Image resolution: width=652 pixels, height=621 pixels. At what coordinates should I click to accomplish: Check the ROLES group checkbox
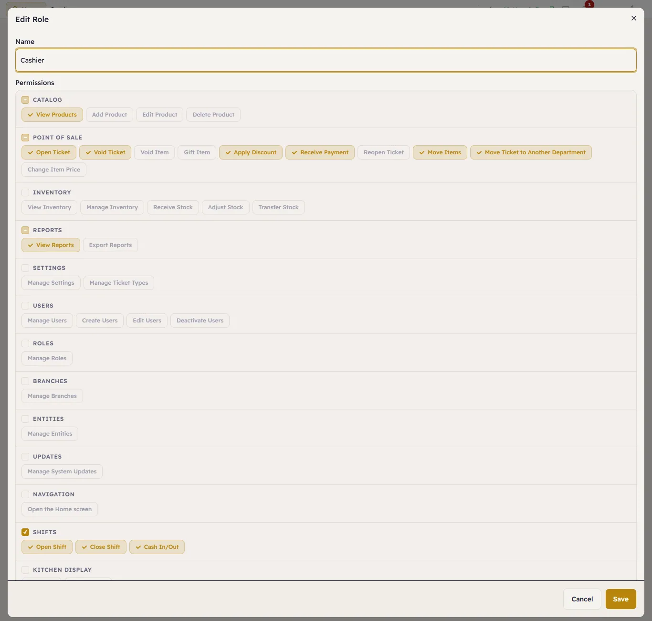click(x=25, y=343)
